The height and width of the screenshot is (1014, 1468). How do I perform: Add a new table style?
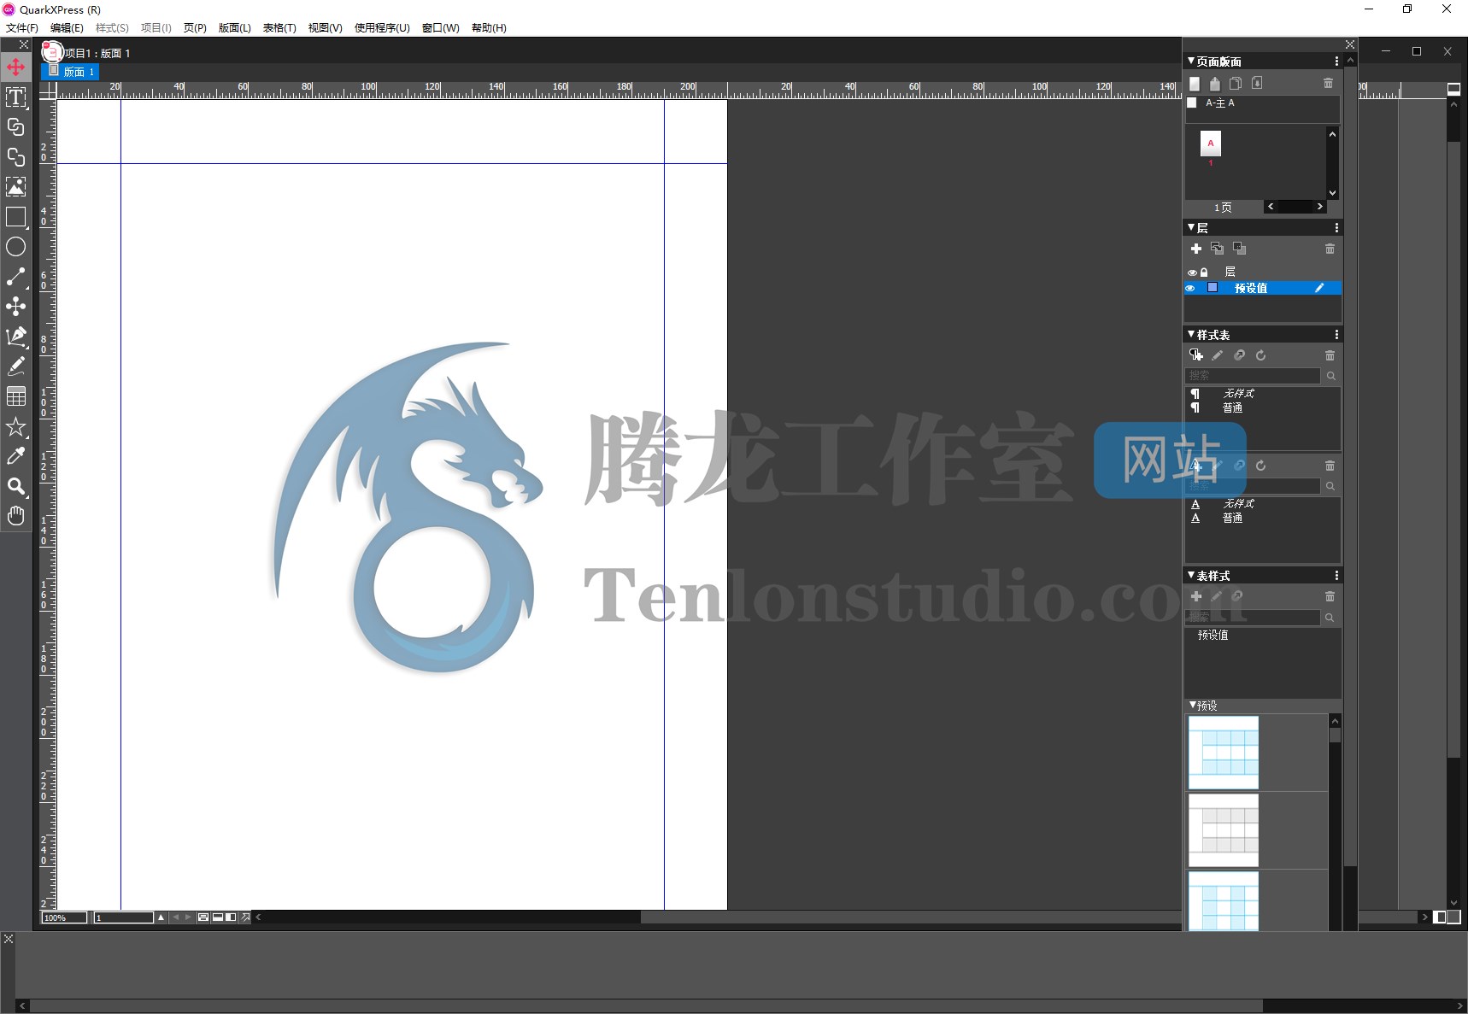[x=1196, y=596]
